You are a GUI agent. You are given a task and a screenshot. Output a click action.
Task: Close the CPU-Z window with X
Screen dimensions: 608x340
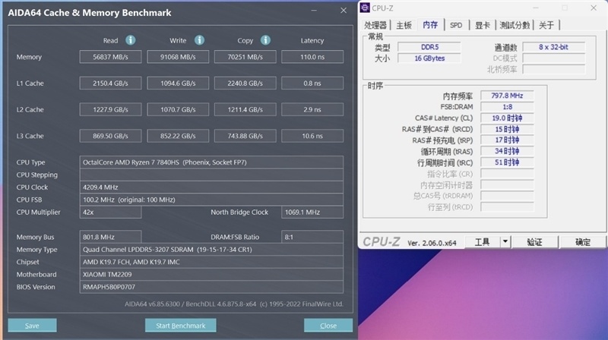click(x=594, y=8)
